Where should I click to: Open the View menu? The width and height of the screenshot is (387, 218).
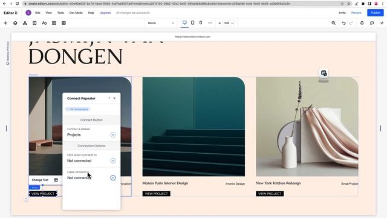coord(48,13)
